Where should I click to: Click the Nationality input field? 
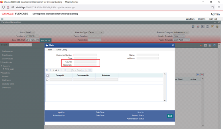85,65
